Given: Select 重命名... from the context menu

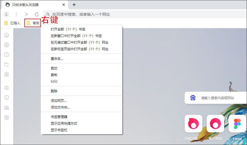Looking at the screenshot, I should (x=57, y=58).
